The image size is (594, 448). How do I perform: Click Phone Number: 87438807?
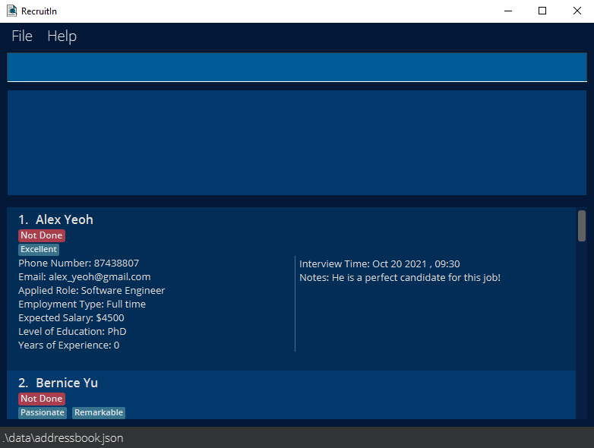[79, 263]
